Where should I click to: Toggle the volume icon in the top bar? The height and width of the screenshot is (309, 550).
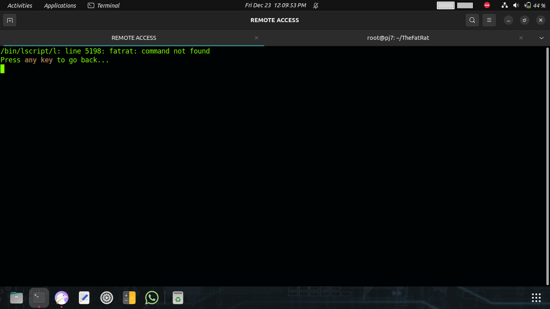(516, 5)
